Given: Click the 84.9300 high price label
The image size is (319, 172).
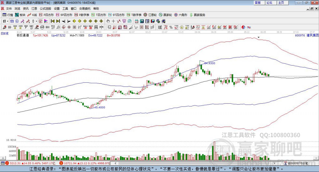Looking at the screenshot, I should [210, 63].
